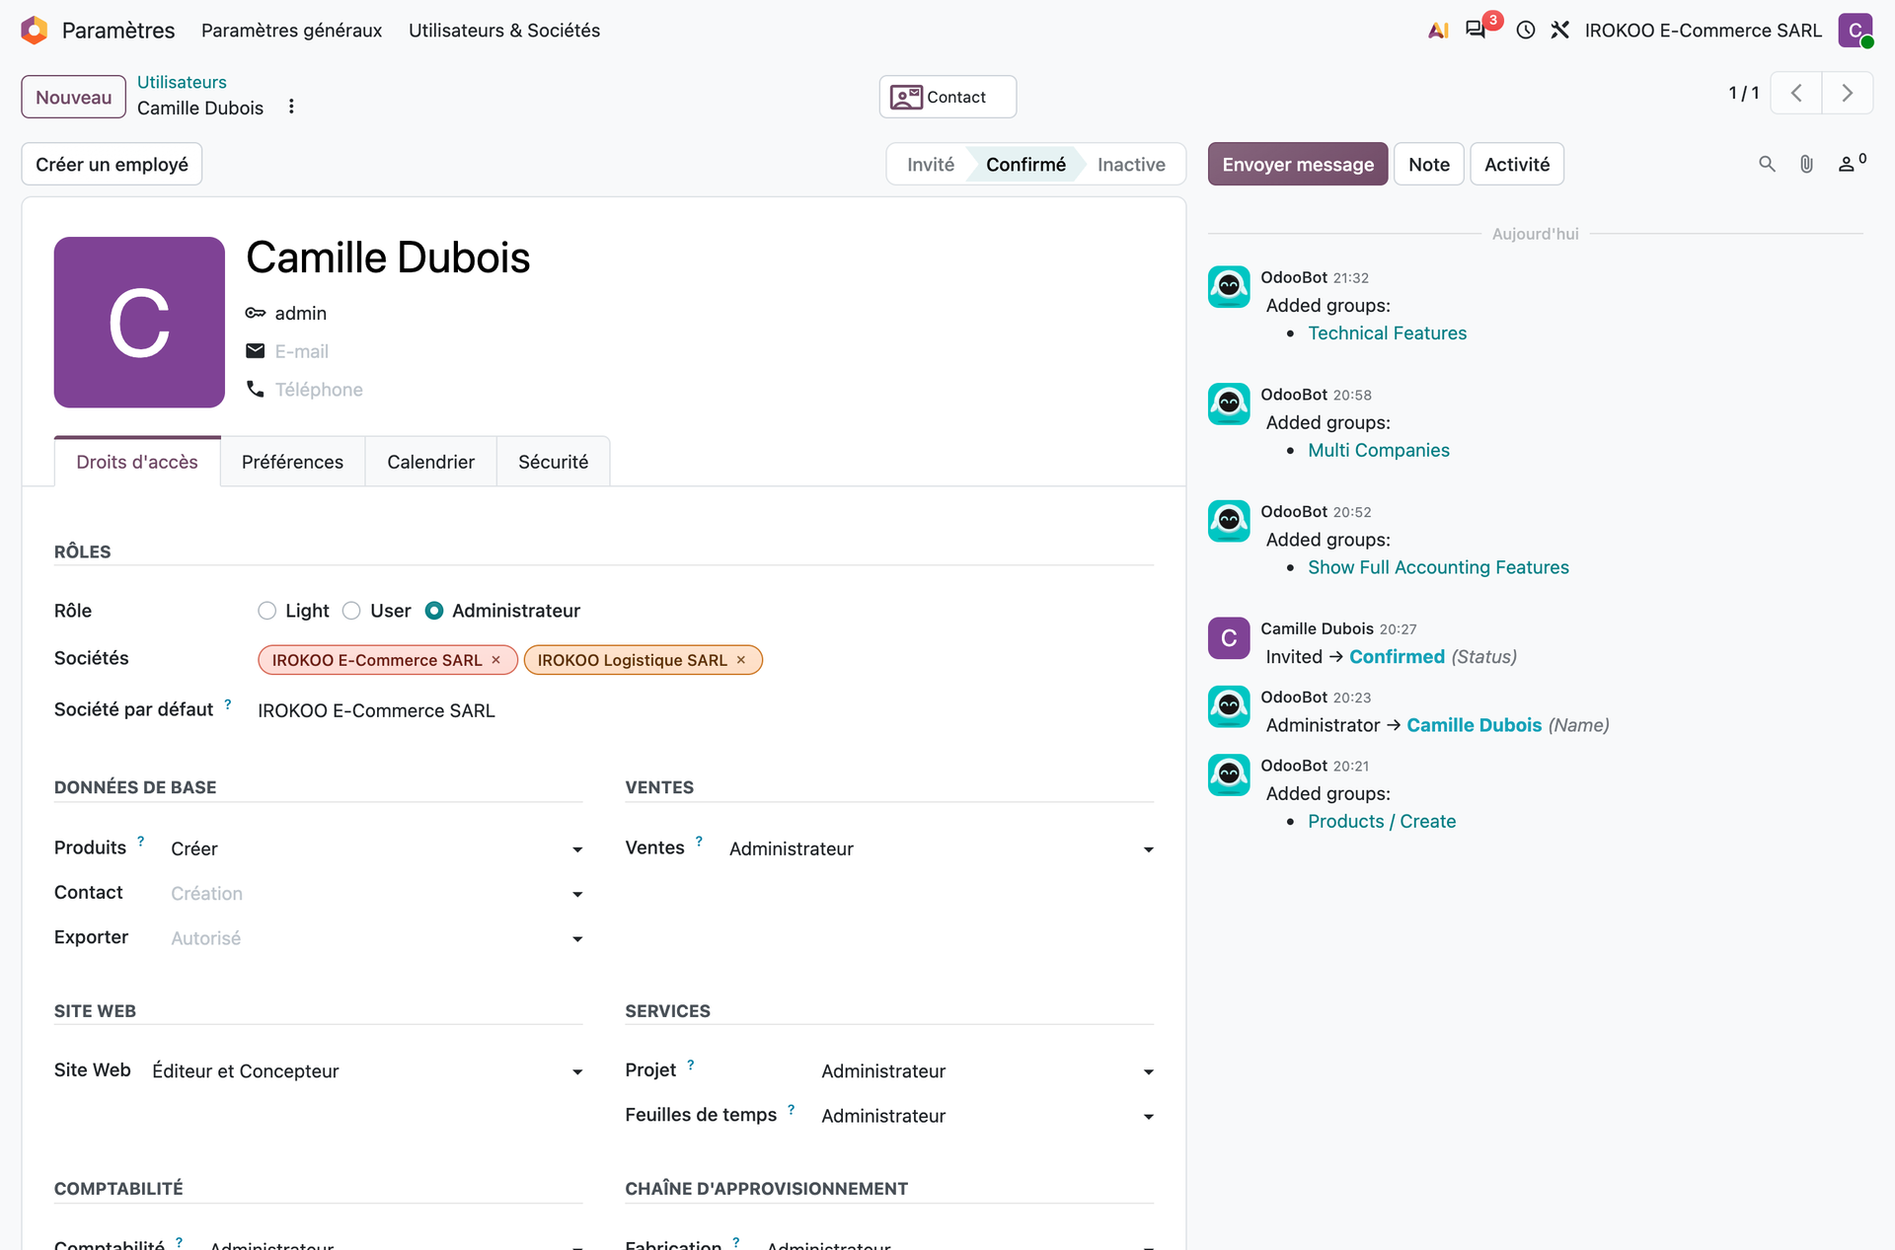The height and width of the screenshot is (1250, 1895).
Task: Select the User role radio button
Action: (351, 611)
